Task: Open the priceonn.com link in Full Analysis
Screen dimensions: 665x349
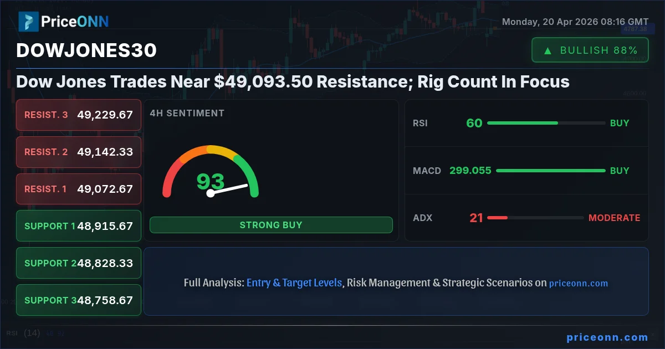Action: click(x=579, y=283)
